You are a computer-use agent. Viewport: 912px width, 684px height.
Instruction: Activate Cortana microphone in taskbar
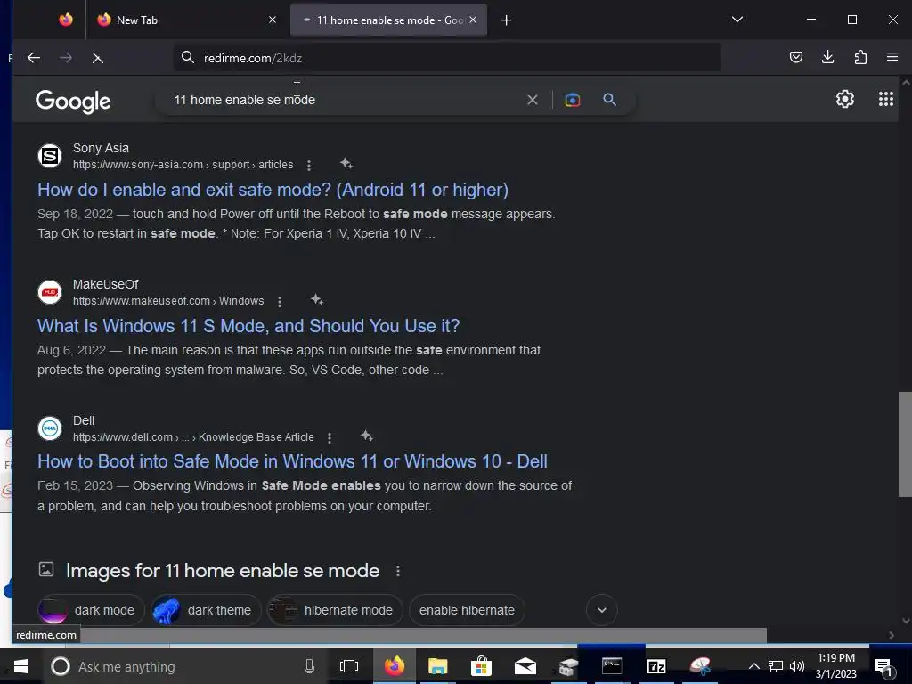pyautogui.click(x=309, y=666)
